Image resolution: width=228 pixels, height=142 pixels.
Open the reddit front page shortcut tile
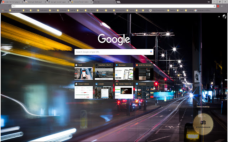point(144,71)
